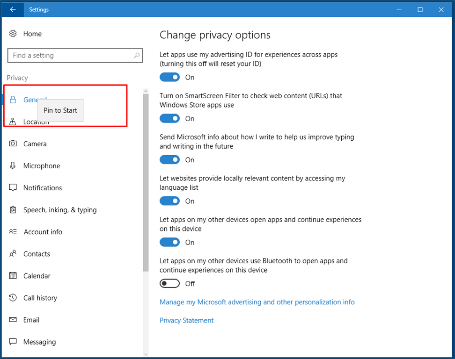Click the back arrow in Settings title bar
The image size is (455, 359).
click(13, 9)
